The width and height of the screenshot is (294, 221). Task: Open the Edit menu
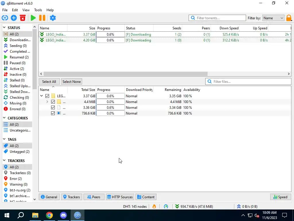(15, 10)
